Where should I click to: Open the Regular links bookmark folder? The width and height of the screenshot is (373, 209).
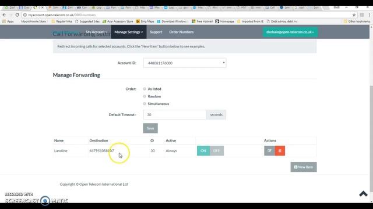[62, 21]
